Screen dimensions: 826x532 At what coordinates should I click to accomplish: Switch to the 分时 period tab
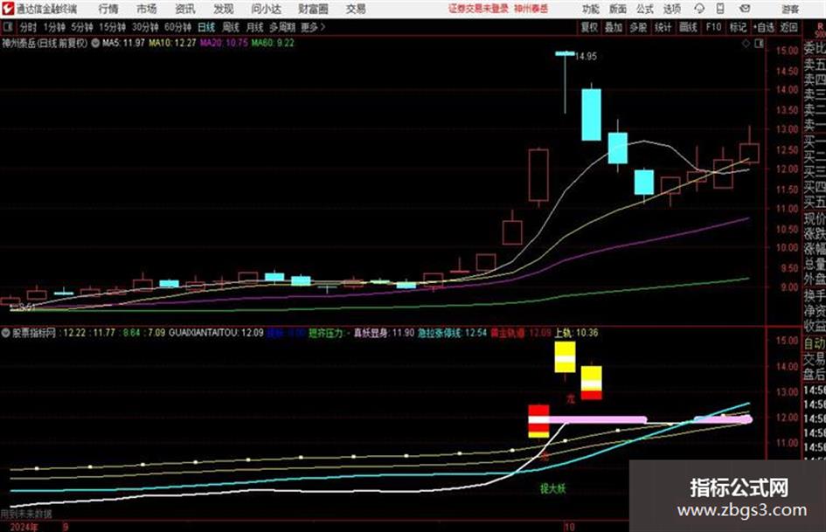click(29, 27)
